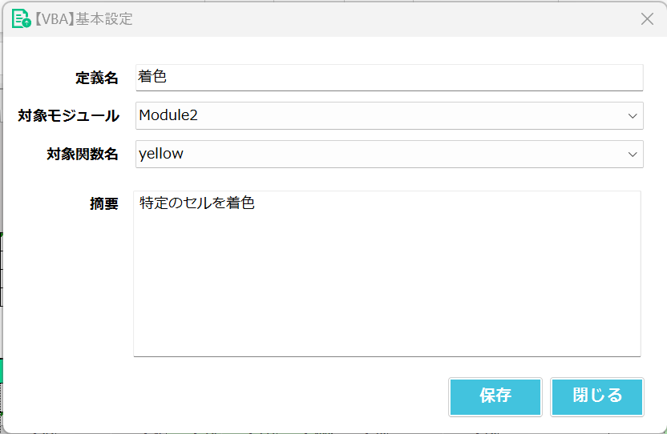The width and height of the screenshot is (667, 434).
Task: Place cursor after 着色 in 定義名
Action: tap(168, 77)
